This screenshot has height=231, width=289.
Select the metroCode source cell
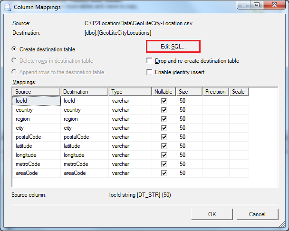37,164
